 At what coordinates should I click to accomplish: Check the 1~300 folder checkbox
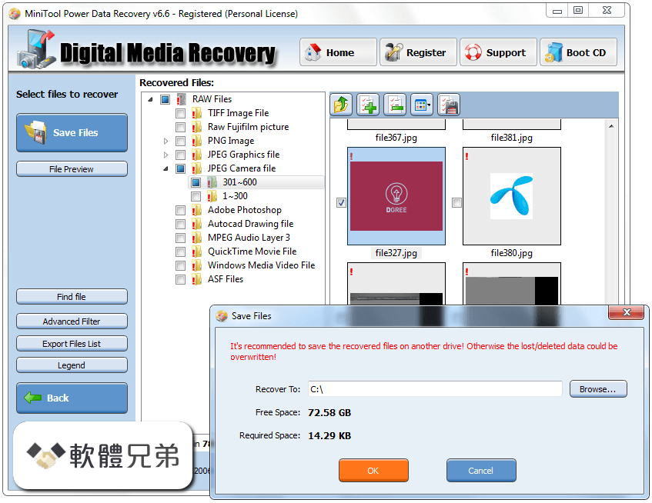click(x=196, y=196)
